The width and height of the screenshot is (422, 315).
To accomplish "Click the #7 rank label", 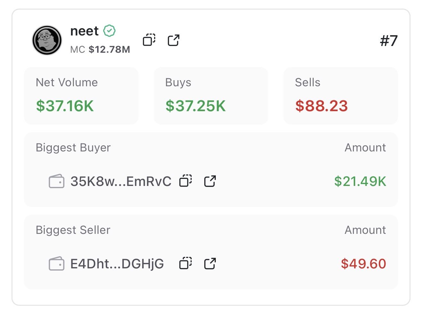I will point(388,41).
